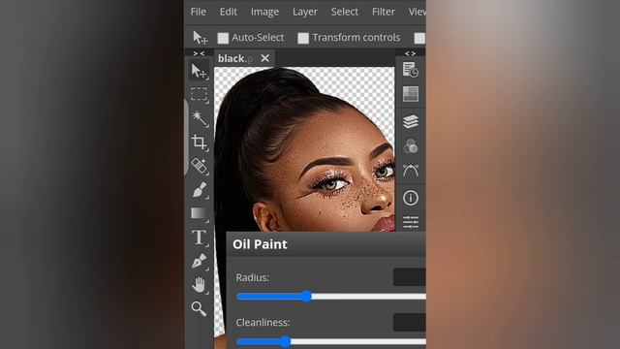The width and height of the screenshot is (620, 349).
Task: Select the Magic Wand tool
Action: click(199, 118)
